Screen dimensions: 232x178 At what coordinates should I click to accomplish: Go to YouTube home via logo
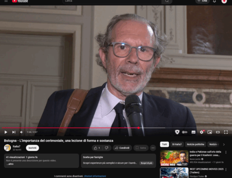[20, 1]
